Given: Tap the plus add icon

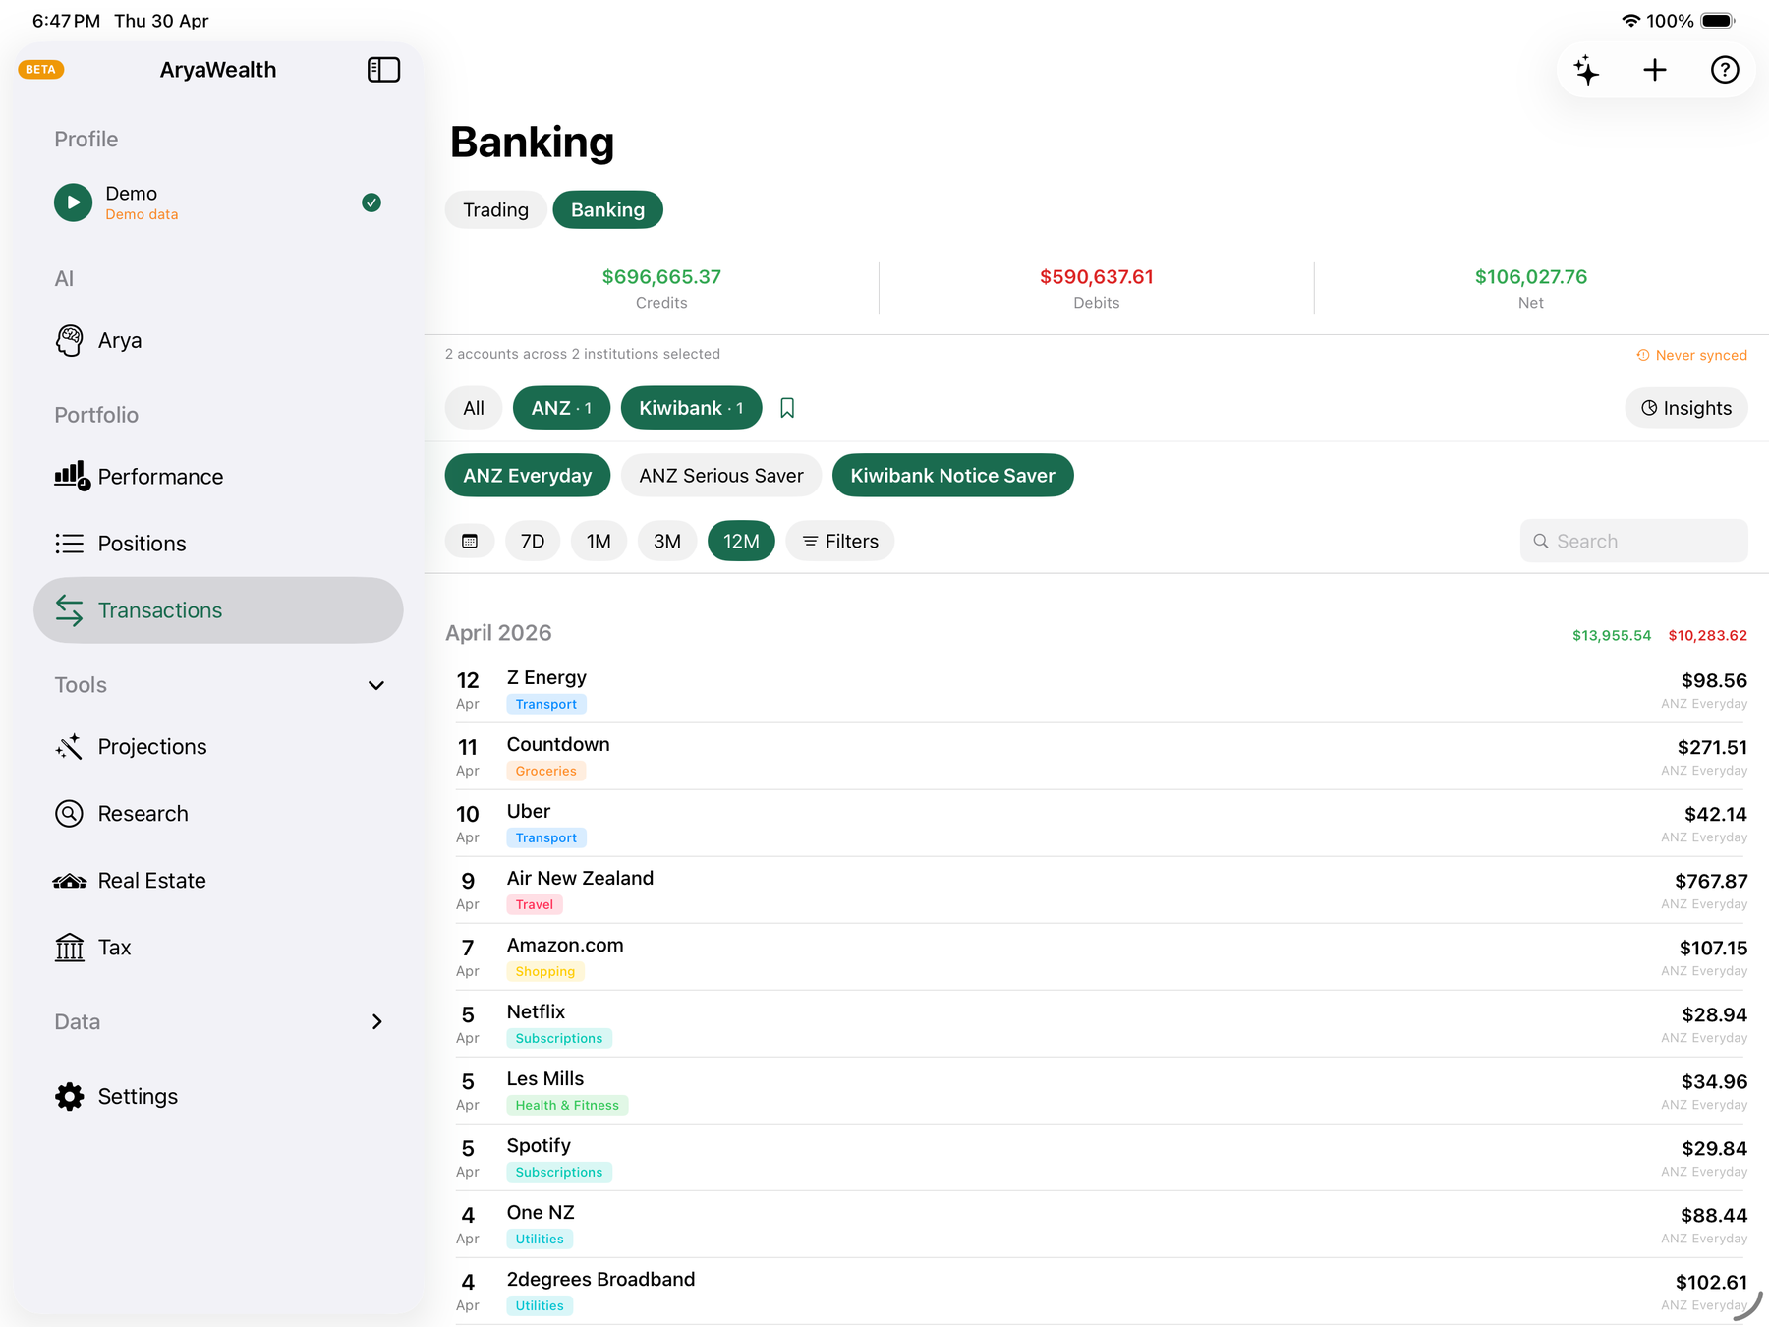Looking at the screenshot, I should 1655,70.
